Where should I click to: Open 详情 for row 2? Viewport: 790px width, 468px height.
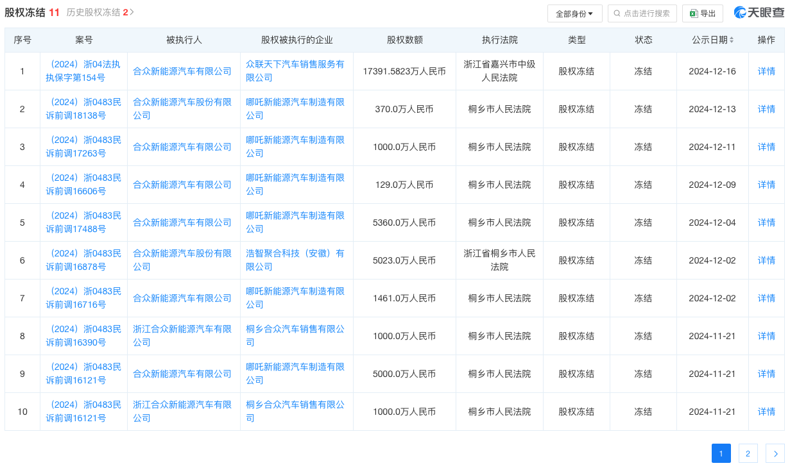pos(766,109)
